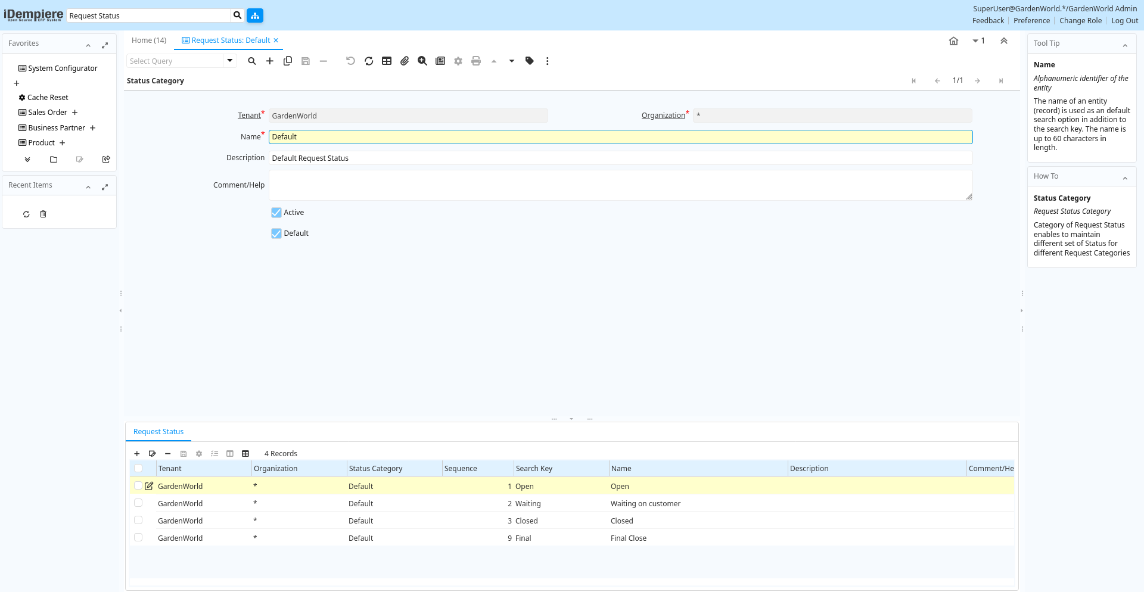Toggle the Default checkbox
The width and height of the screenshot is (1144, 592).
tap(276, 233)
